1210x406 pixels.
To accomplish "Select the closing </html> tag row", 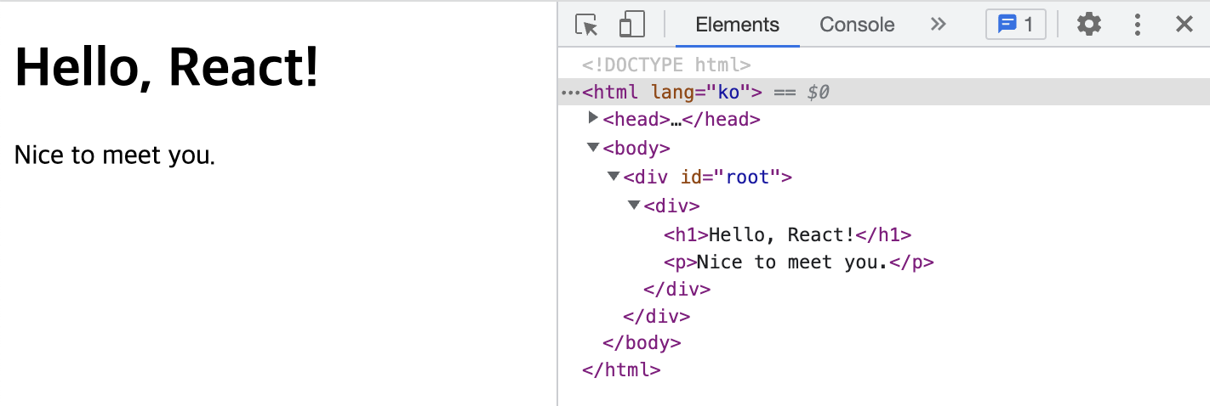I will tap(621, 370).
